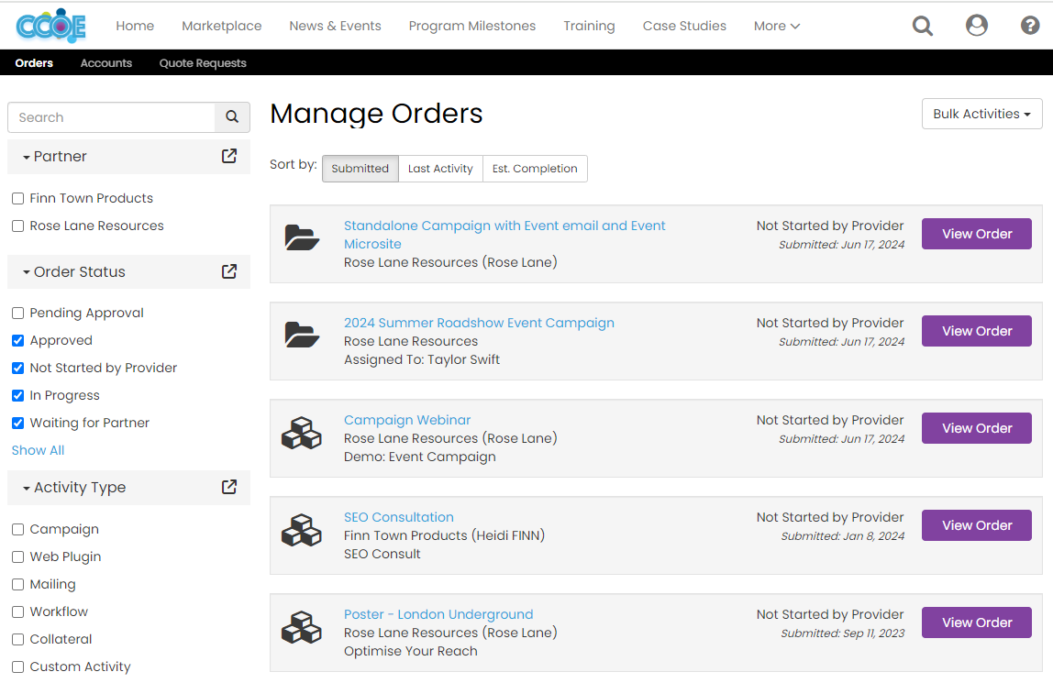Uncheck Waiting for Partner filter
1053x683 pixels.
[18, 424]
